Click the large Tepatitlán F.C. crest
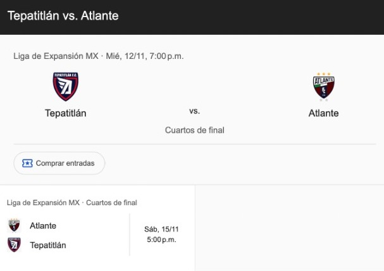This screenshot has width=384, height=271. pos(65,87)
